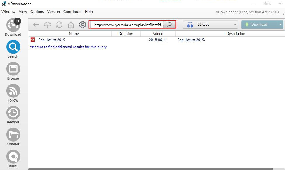Open the Convert section in sidebar

[13, 137]
